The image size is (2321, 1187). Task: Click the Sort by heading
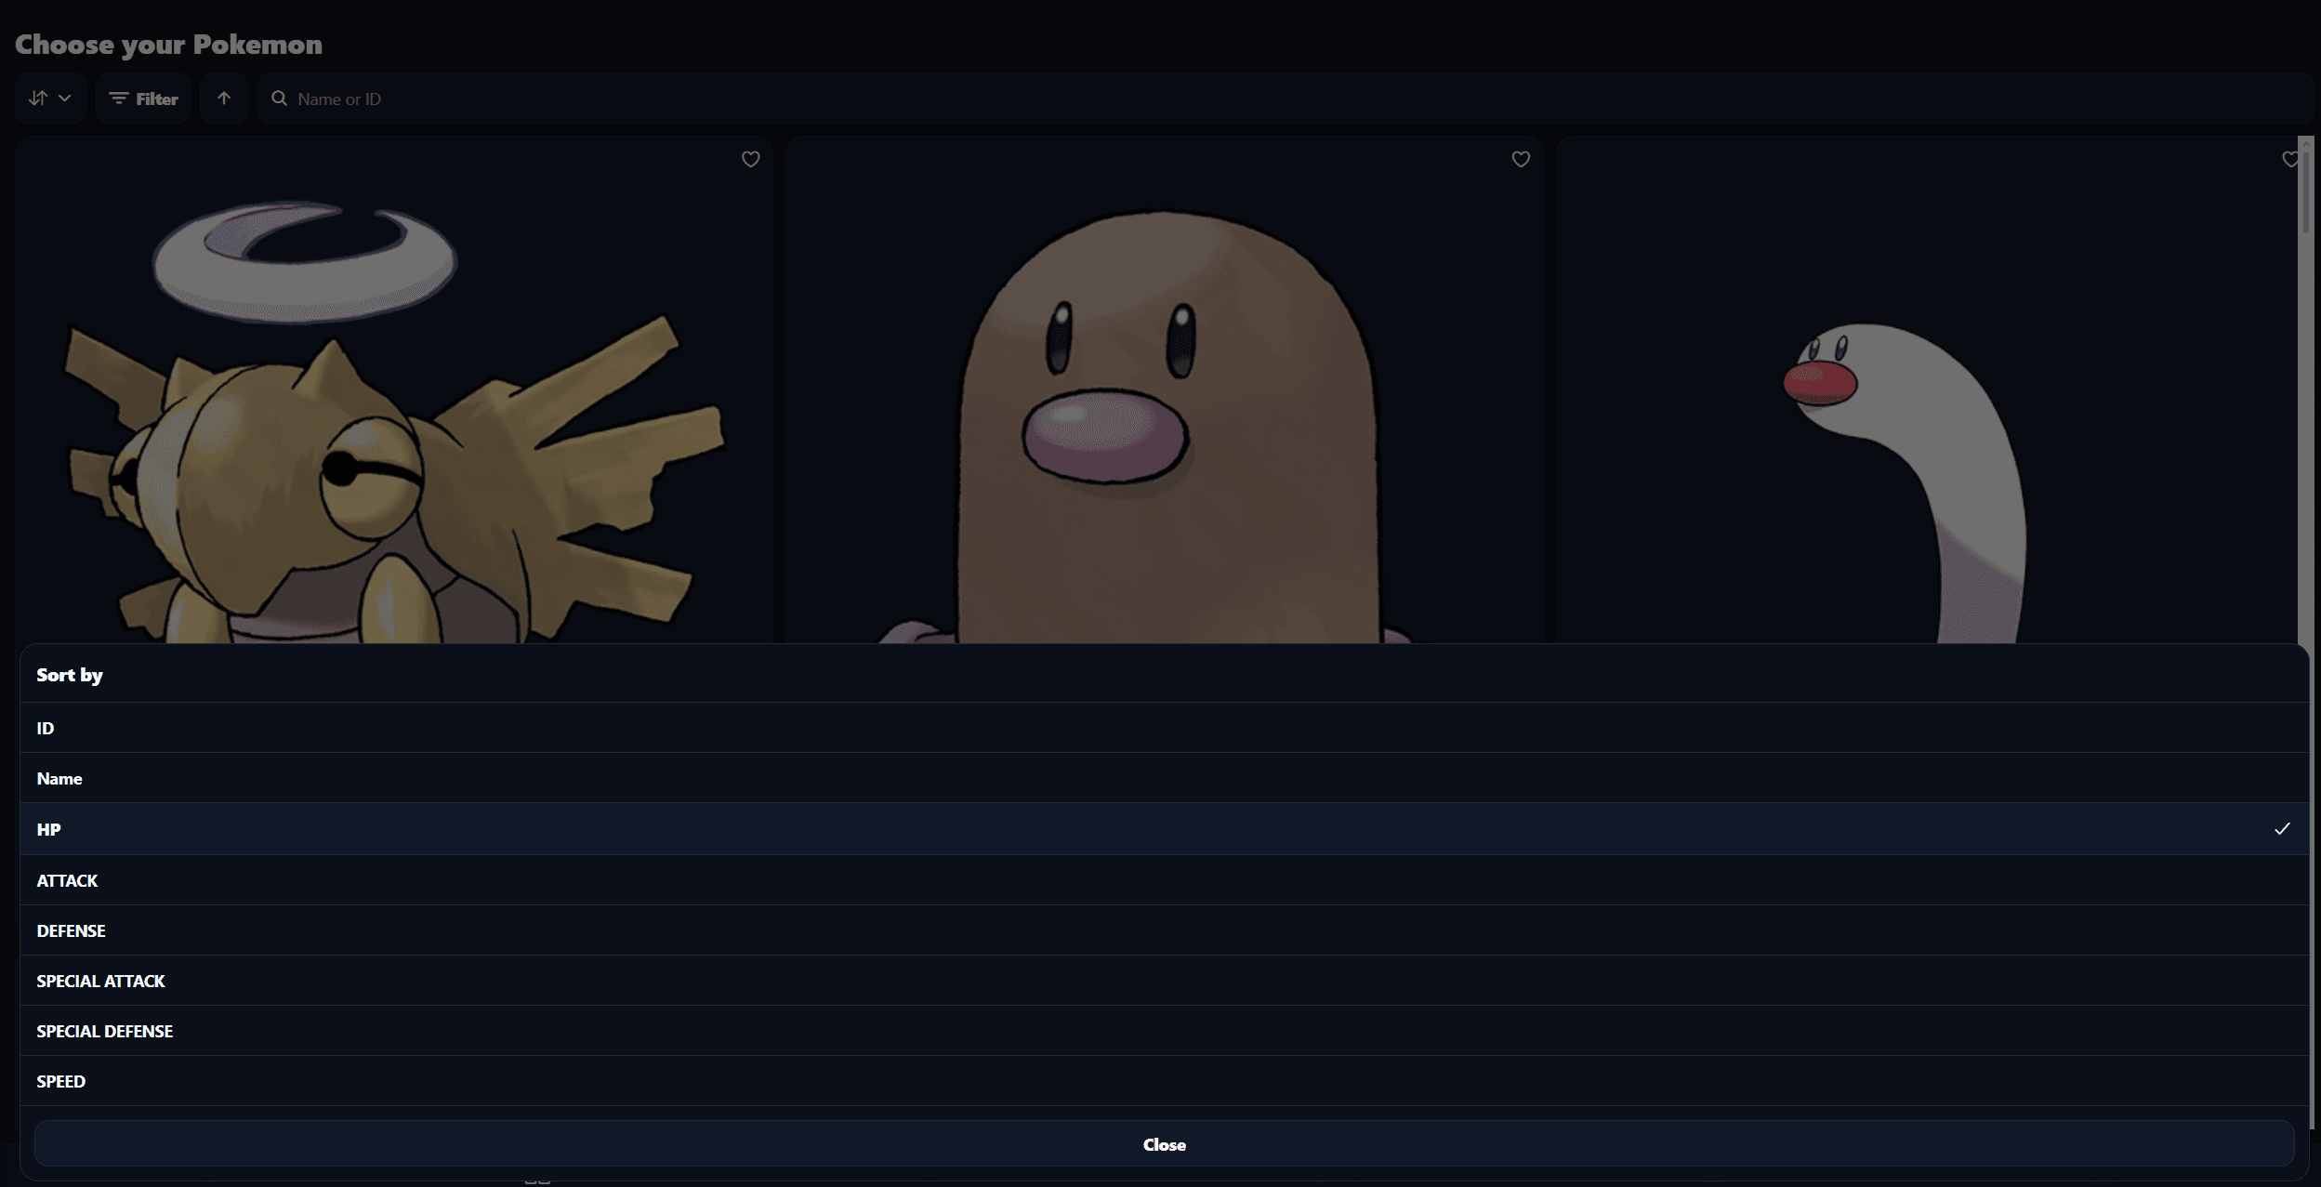(x=70, y=675)
